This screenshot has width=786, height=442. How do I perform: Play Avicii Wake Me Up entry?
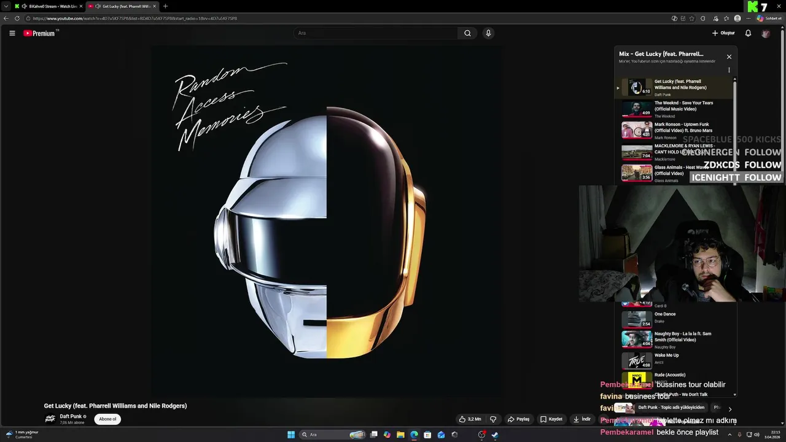point(675,360)
